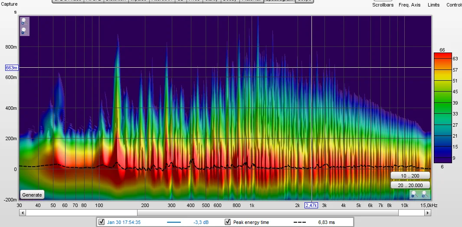Click the 2,47k cursor frequency readout
This screenshot has width=462, height=227.
(311, 205)
